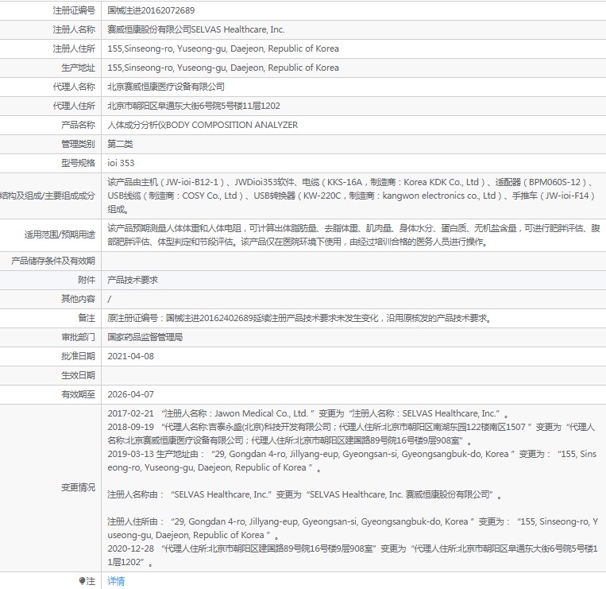Select the 注册人住所由 change line
The height and width of the screenshot is (589, 606).
click(353, 529)
